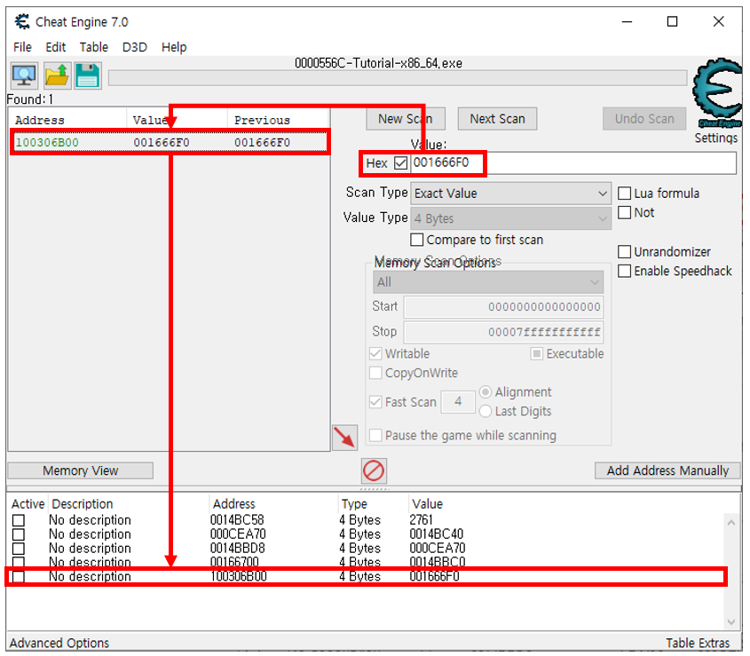Open the process selector computer icon

coord(24,75)
